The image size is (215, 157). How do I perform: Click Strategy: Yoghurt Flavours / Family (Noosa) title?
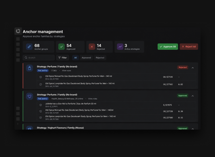(x=60, y=128)
